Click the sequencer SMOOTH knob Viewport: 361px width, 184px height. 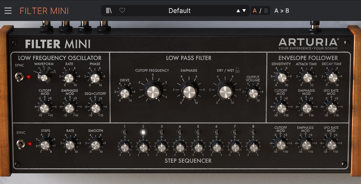pyautogui.click(x=96, y=145)
